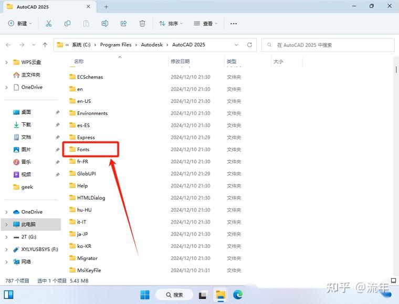Open 视频 (Videos) quick access item
This screenshot has height=304, width=399.
[22, 174]
